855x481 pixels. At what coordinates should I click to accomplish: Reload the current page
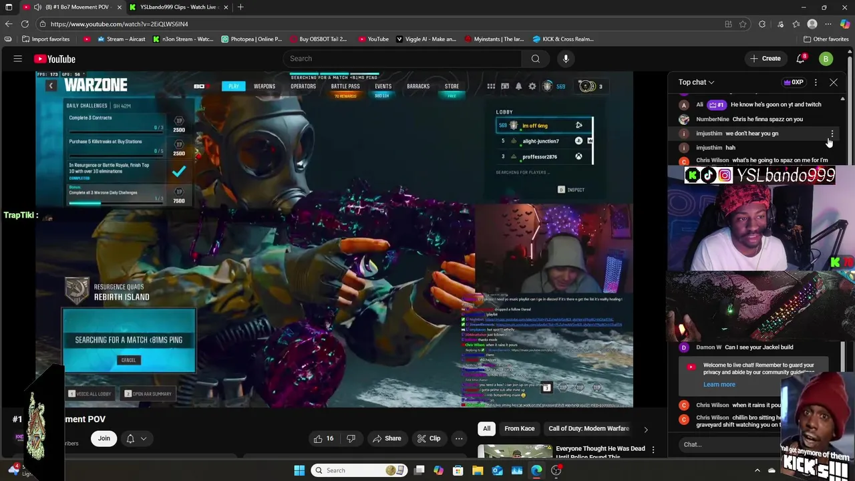point(25,24)
